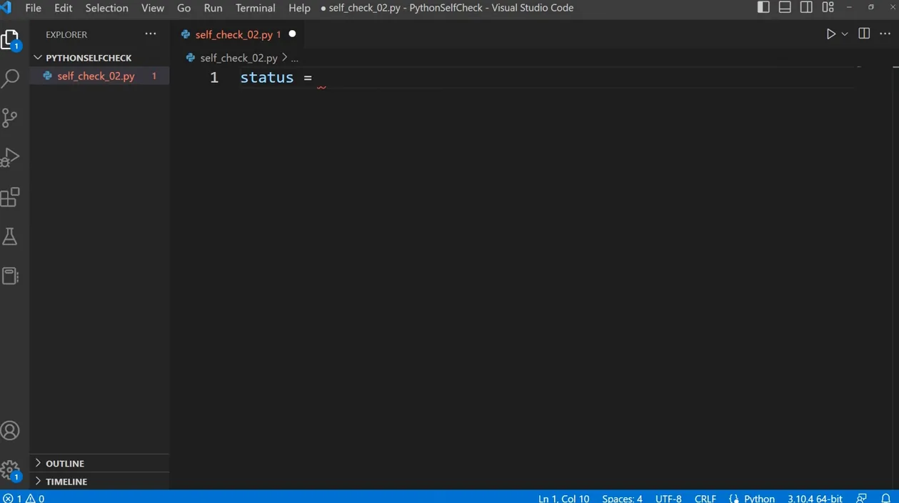Change encoding via UTF-8 status item

click(x=668, y=498)
